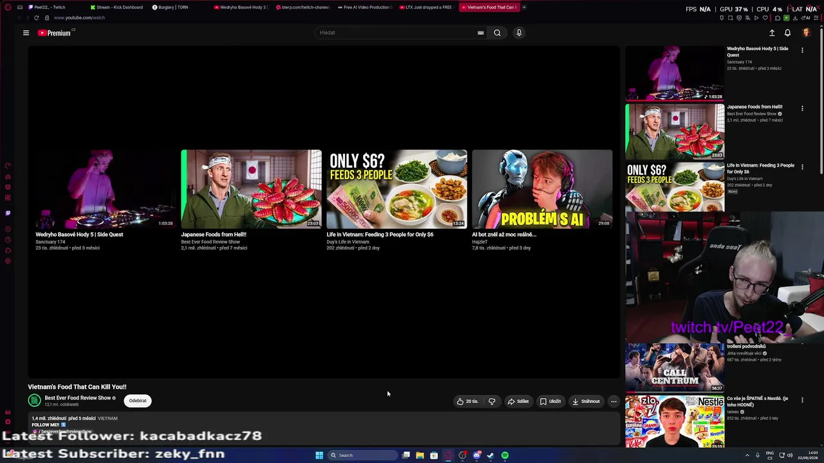
Task: Start voice search with the microphone
Action: pos(519,33)
